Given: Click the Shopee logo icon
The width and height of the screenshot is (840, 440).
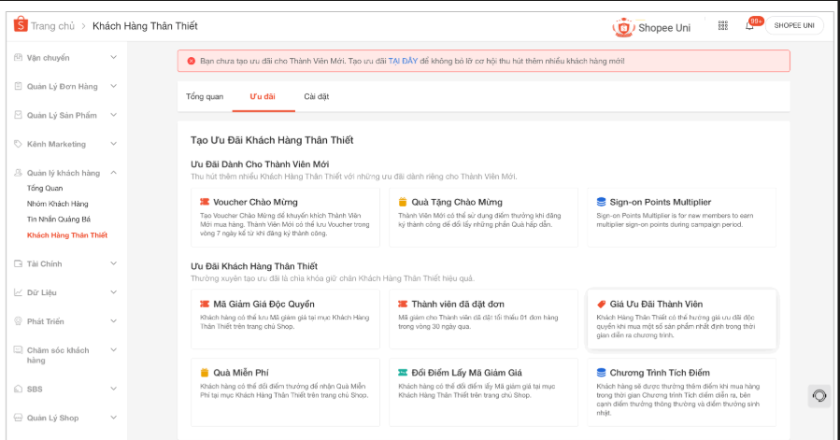Looking at the screenshot, I should (21, 24).
